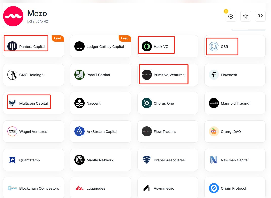
Task: Open the GSR name link
Action: [x=224, y=47]
